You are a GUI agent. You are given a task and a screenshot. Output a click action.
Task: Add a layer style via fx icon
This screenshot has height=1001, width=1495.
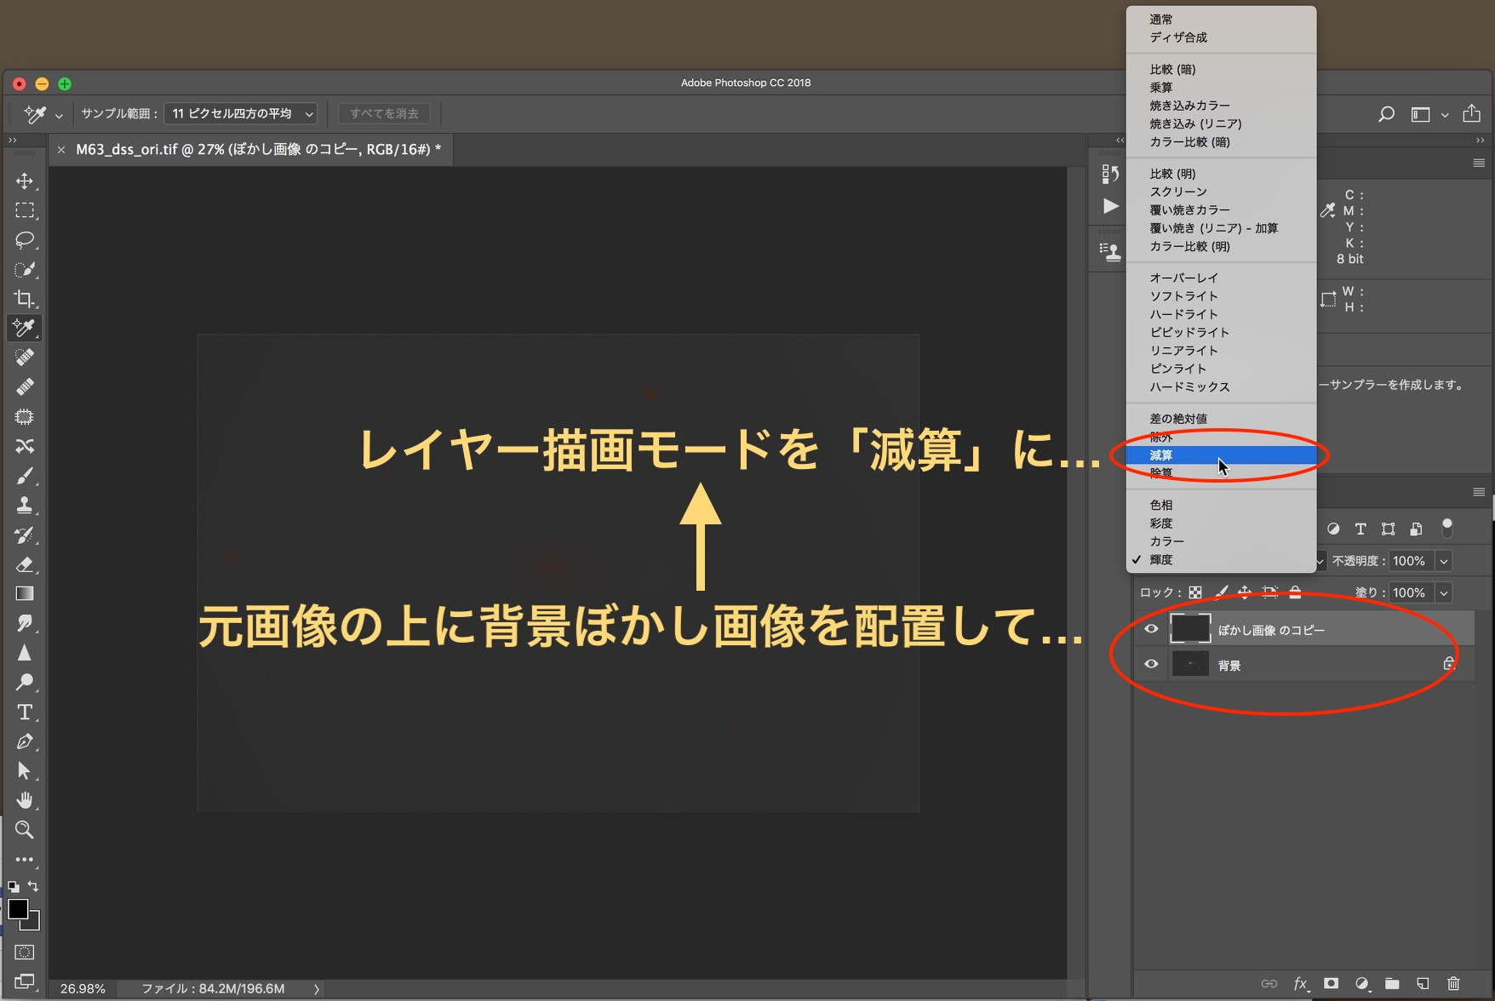[1300, 984]
